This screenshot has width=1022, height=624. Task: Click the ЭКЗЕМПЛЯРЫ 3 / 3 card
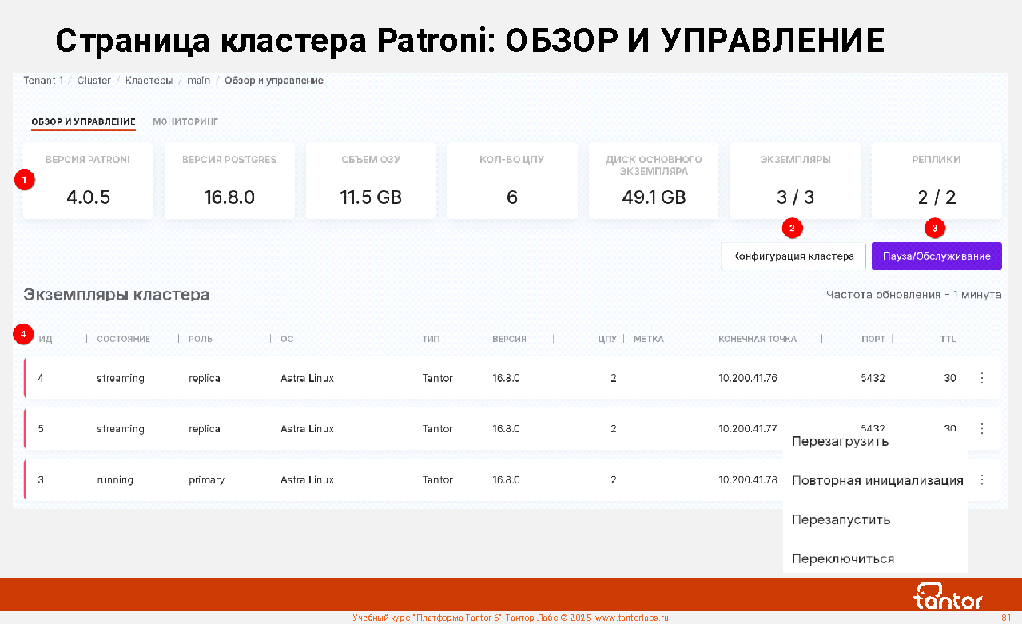point(794,181)
